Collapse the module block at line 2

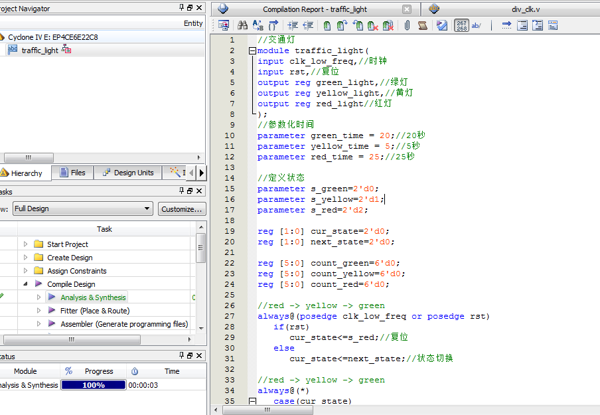(x=252, y=50)
